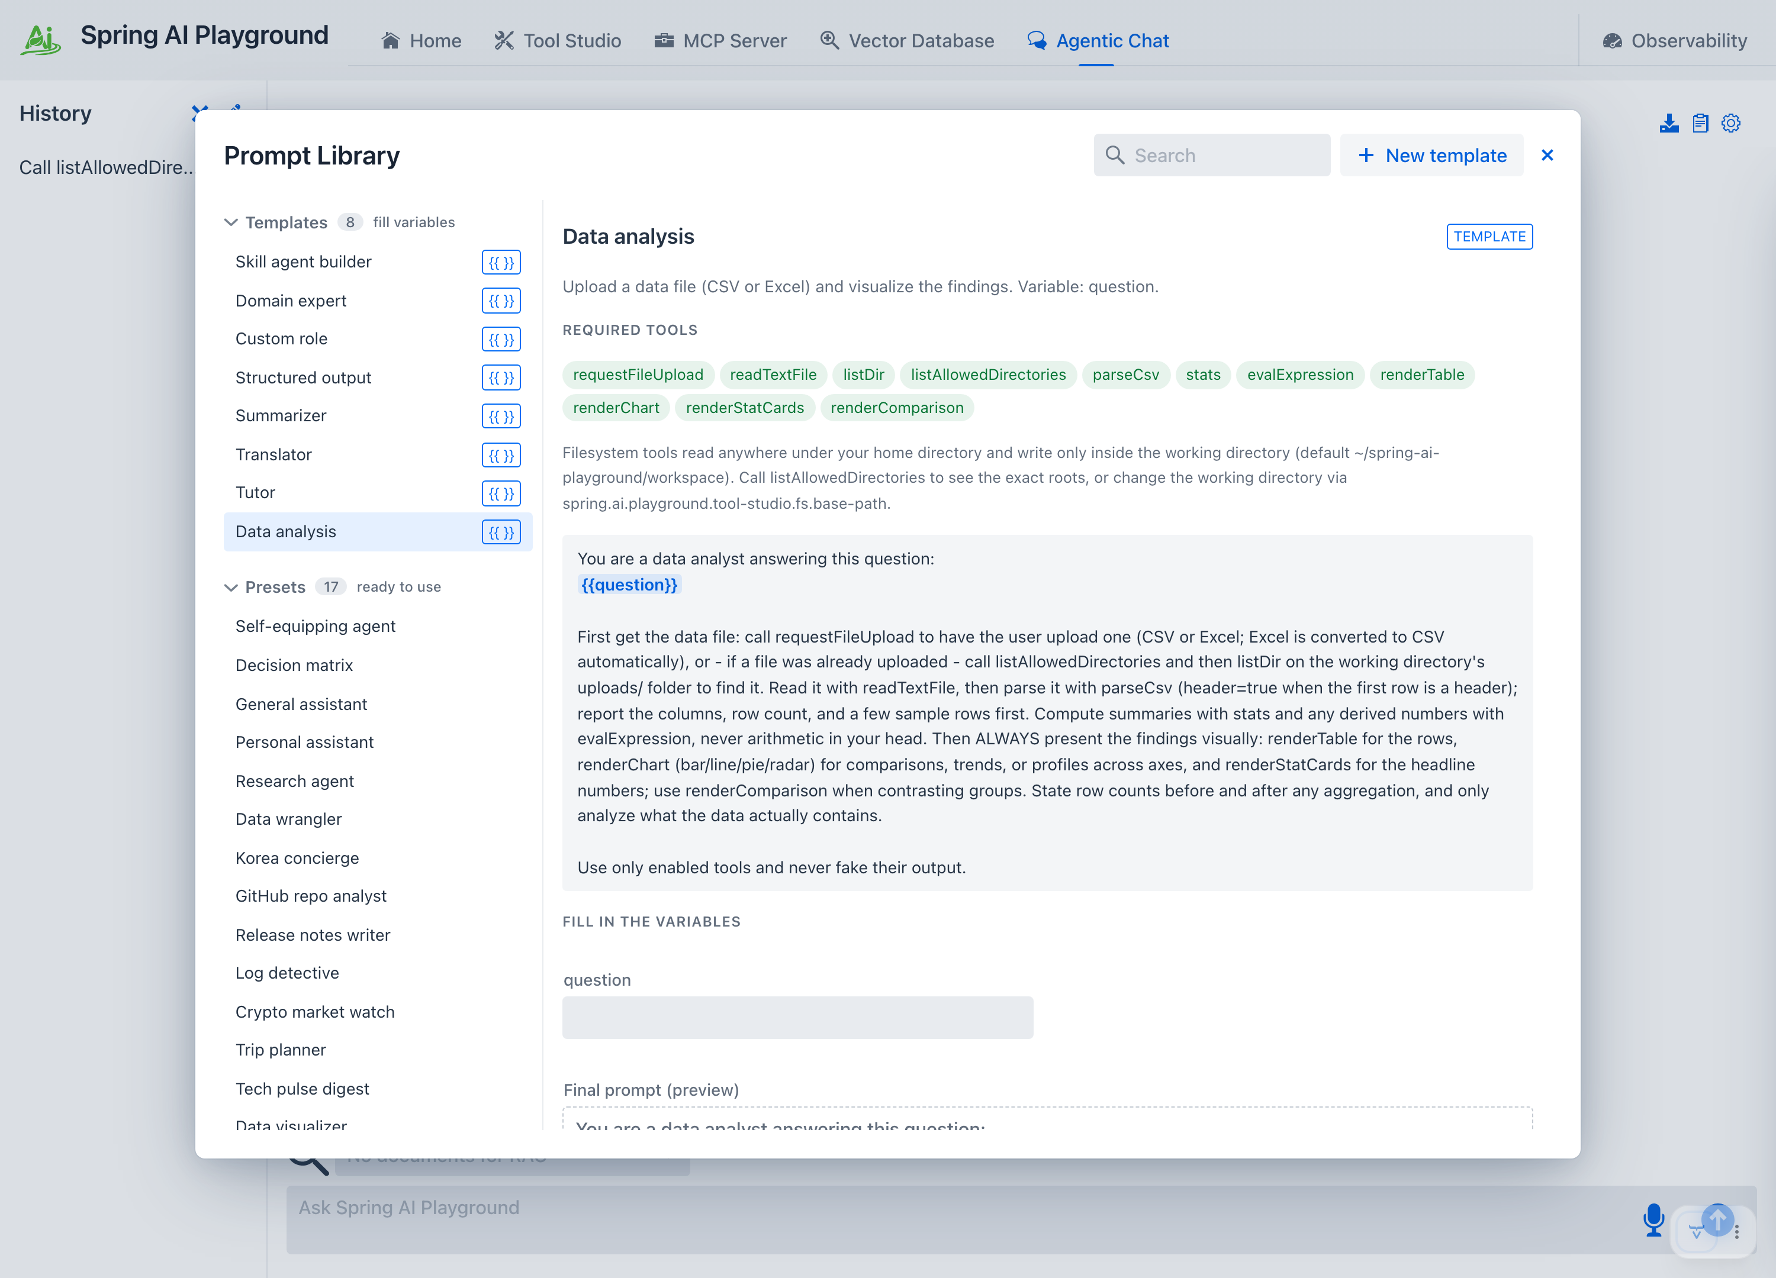Select the GitHub repo analyst preset

378,896
